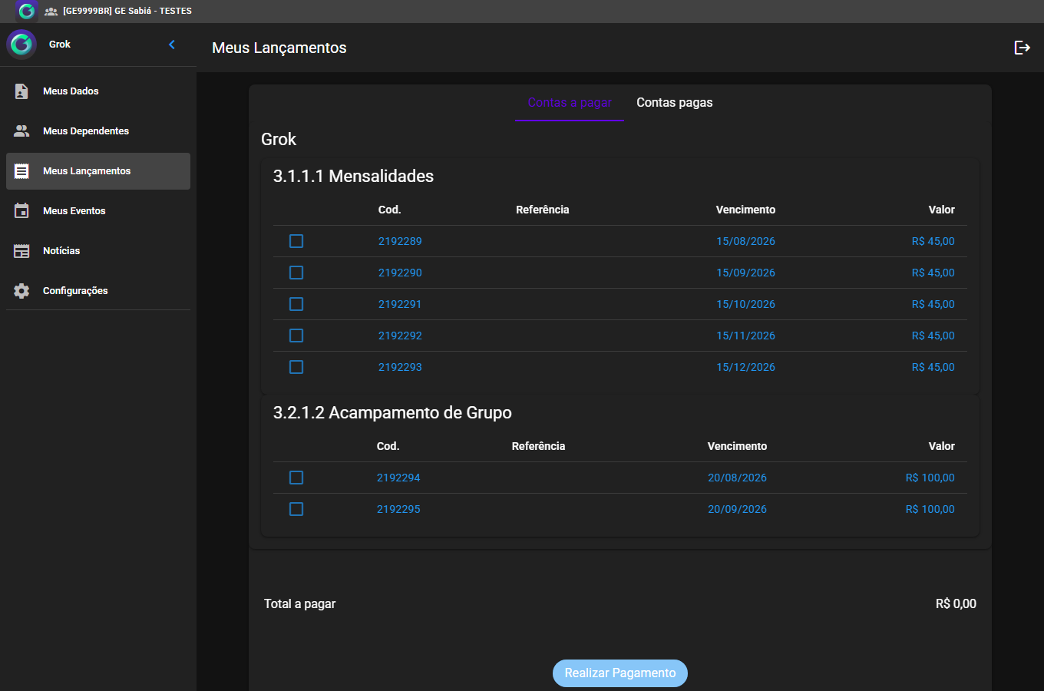The height and width of the screenshot is (691, 1044).
Task: Click the Valor header in Acampamento table
Action: point(942,446)
